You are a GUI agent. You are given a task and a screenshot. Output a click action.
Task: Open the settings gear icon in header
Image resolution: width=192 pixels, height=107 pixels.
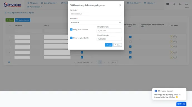(174, 4)
